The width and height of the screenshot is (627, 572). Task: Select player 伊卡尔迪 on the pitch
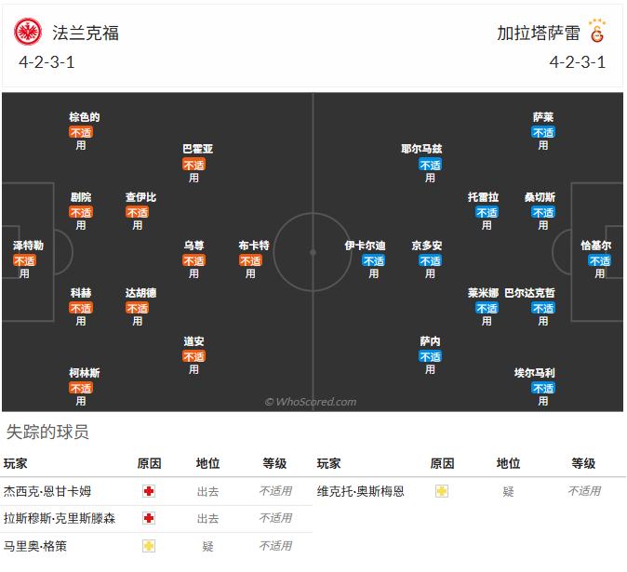click(365, 246)
